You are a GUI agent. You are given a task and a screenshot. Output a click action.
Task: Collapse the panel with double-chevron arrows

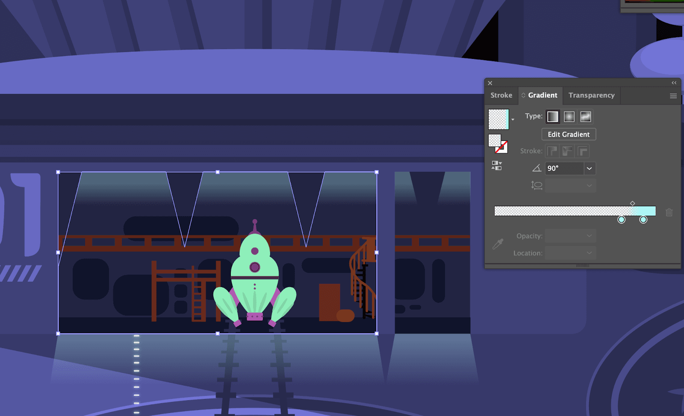point(674,83)
